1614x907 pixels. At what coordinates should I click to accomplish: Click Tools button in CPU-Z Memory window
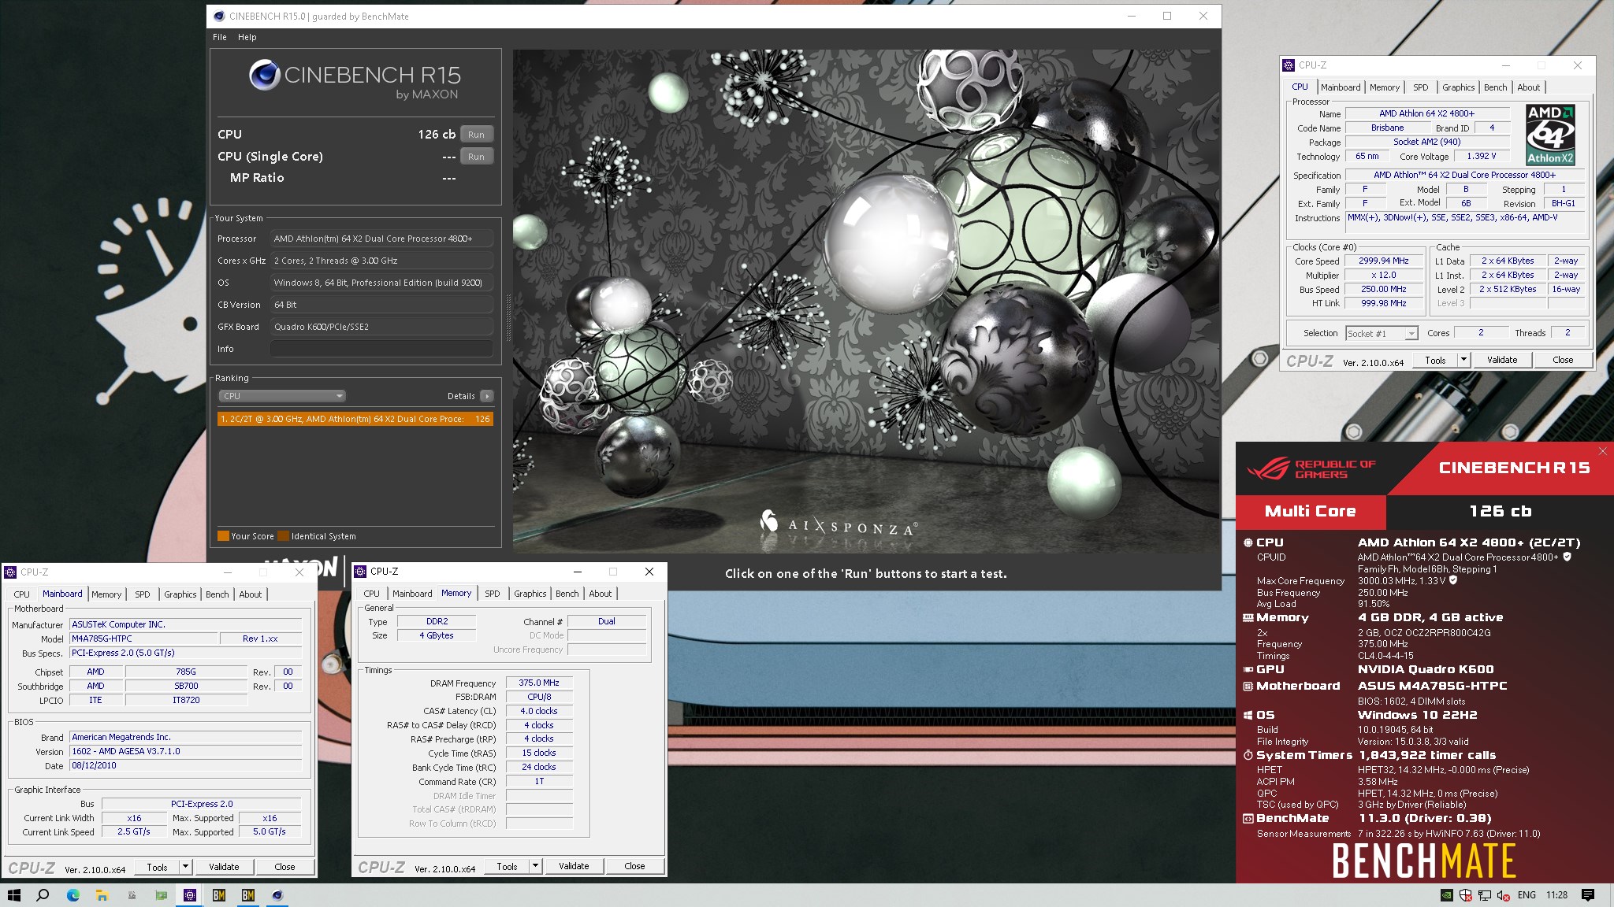point(507,866)
